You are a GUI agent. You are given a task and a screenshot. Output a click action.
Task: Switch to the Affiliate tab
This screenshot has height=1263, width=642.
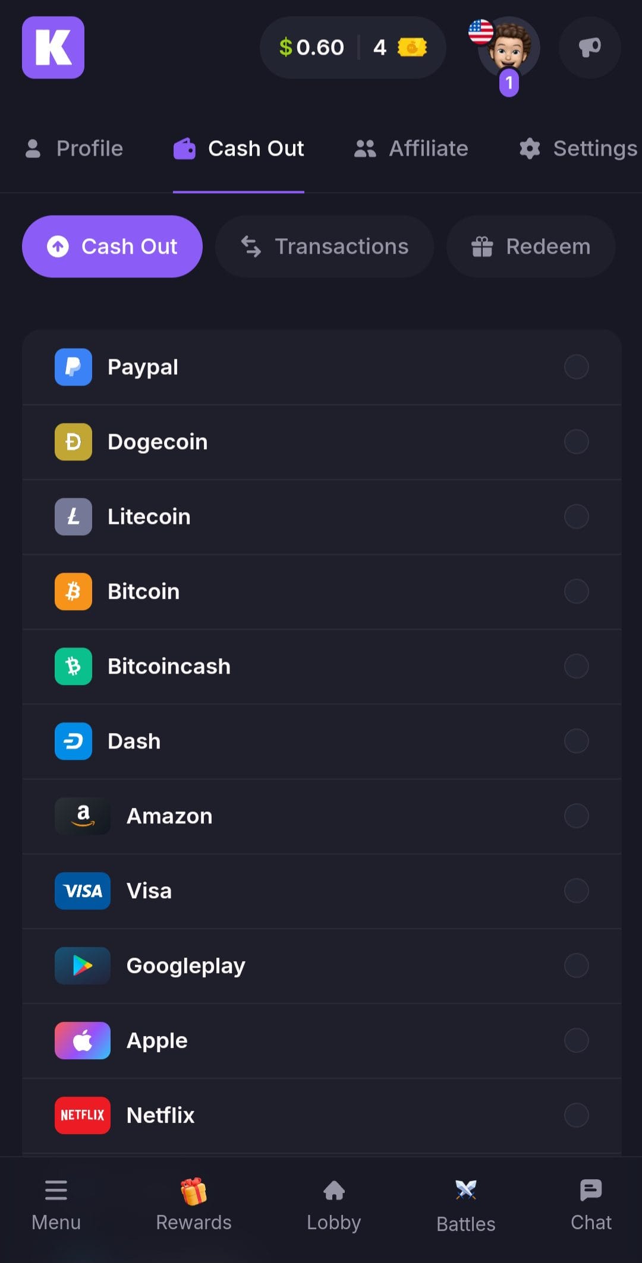click(x=411, y=149)
